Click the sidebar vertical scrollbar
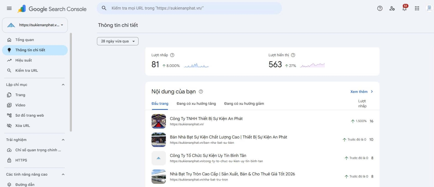434x187 pixels. (x=71, y=82)
